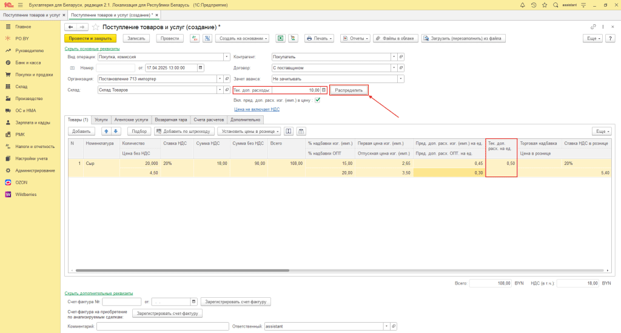Open the history clock icon
The image size is (621, 333).
point(534,5)
